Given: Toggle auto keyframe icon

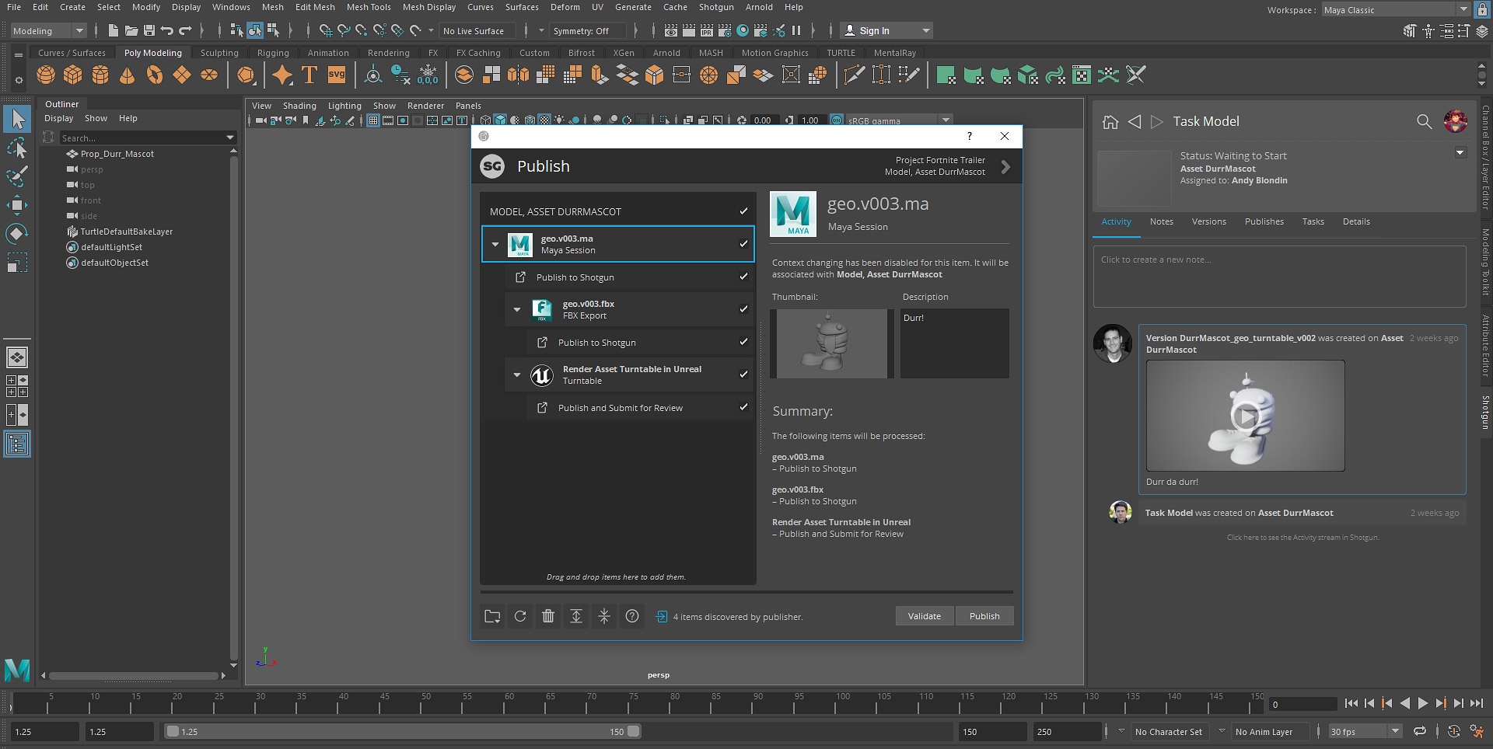Looking at the screenshot, I should tap(1454, 731).
